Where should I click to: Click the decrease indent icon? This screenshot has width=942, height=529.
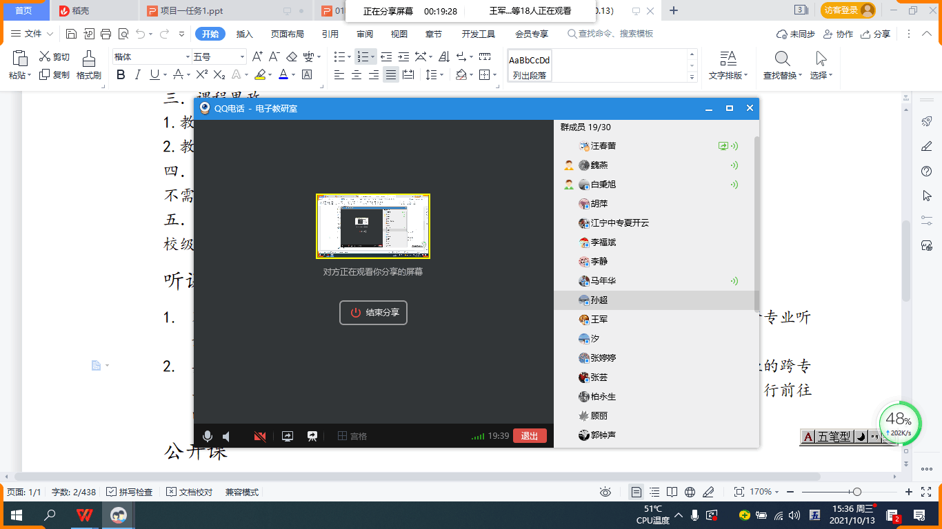point(386,56)
